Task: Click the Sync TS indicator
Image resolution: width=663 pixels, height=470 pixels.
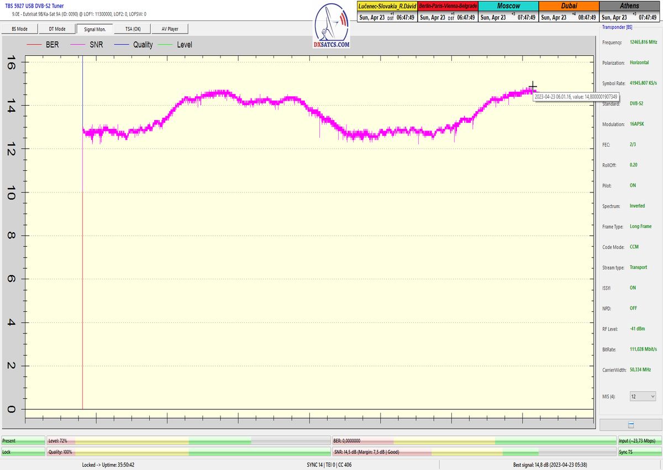Action: point(639,452)
